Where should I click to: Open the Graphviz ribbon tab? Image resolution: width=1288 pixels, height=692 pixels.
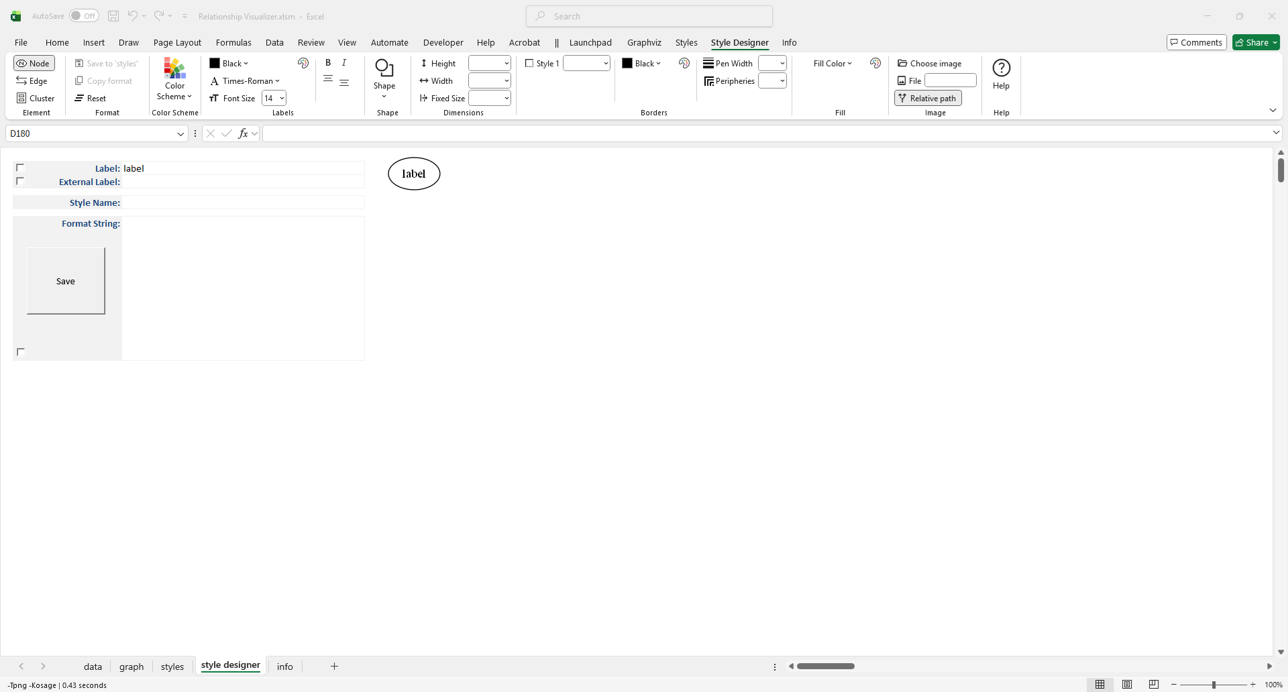(644, 43)
